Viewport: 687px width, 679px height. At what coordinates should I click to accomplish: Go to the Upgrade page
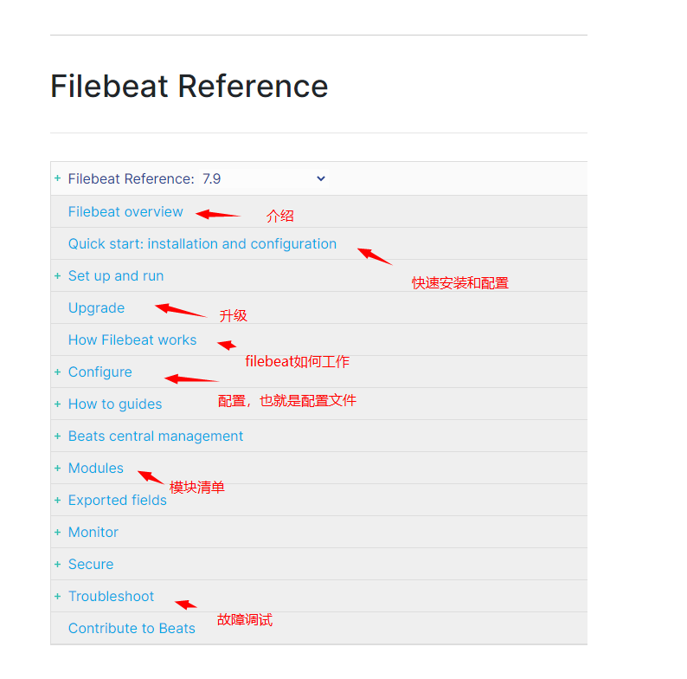point(96,308)
